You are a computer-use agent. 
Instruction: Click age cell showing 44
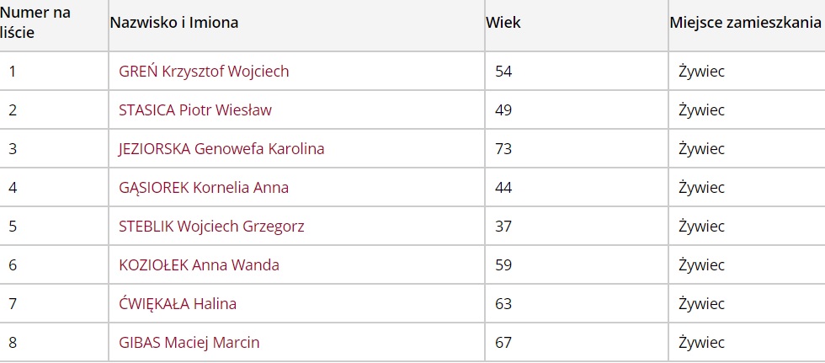click(503, 188)
